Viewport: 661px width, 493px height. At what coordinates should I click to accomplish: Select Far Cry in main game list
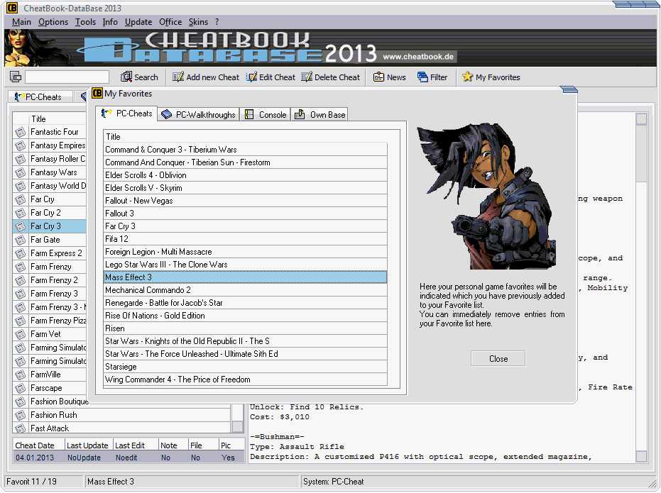pyautogui.click(x=49, y=199)
